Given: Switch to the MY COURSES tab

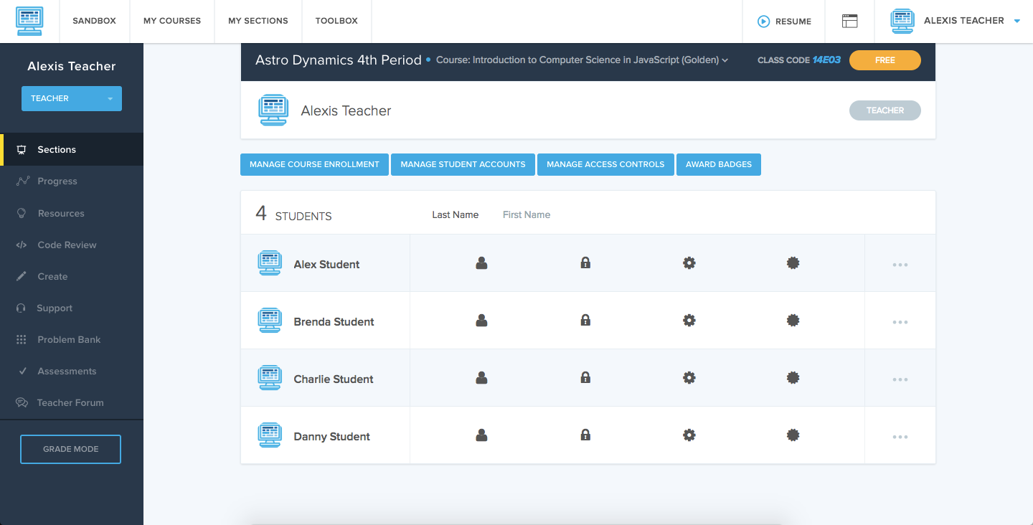Looking at the screenshot, I should click(171, 21).
